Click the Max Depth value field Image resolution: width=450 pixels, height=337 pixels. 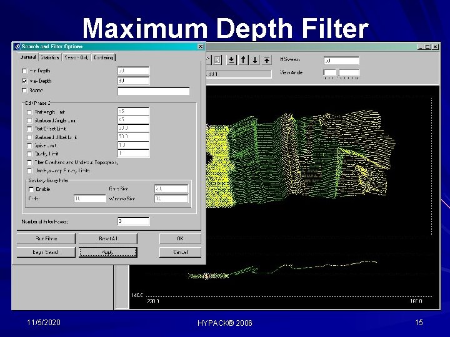tap(134, 81)
